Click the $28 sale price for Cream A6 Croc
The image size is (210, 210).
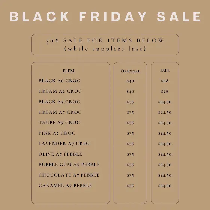coord(165,91)
